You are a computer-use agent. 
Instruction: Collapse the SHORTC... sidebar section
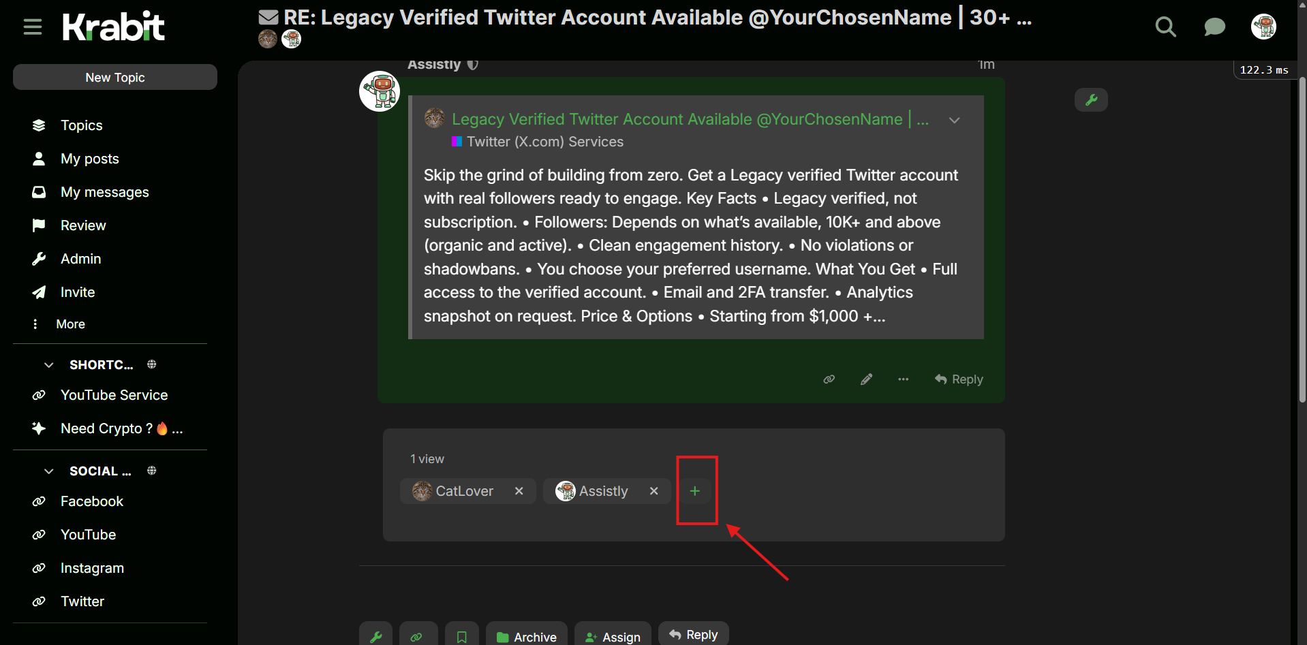[49, 365]
